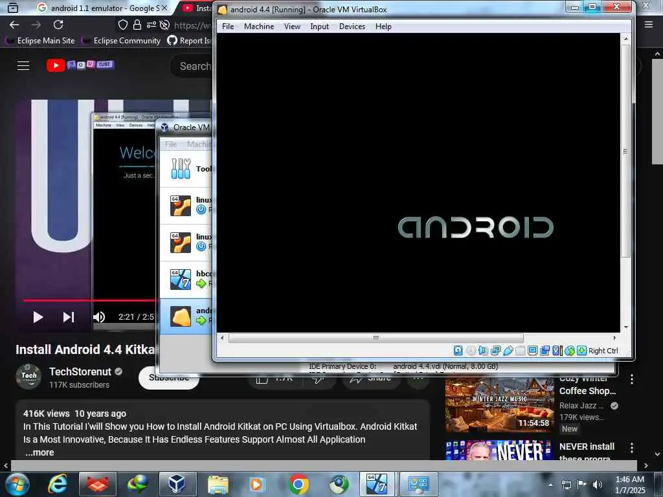
Task: Click the VM window vertical scrollbar down arrow
Action: click(x=626, y=327)
